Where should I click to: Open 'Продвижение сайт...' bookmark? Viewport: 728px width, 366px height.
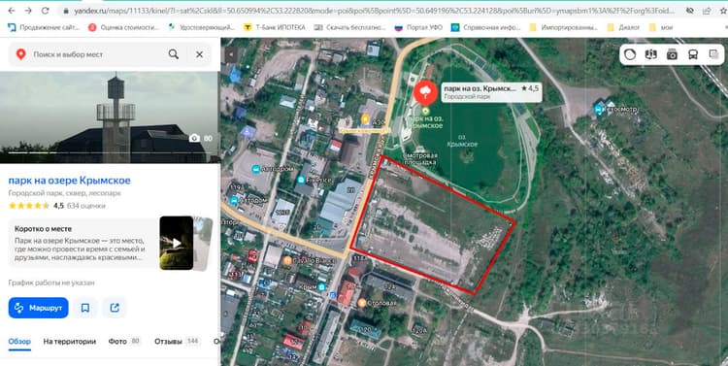[x=44, y=27]
